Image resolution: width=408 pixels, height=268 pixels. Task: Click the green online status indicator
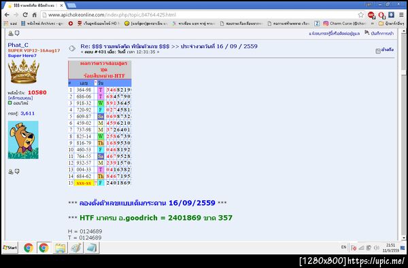(10, 103)
